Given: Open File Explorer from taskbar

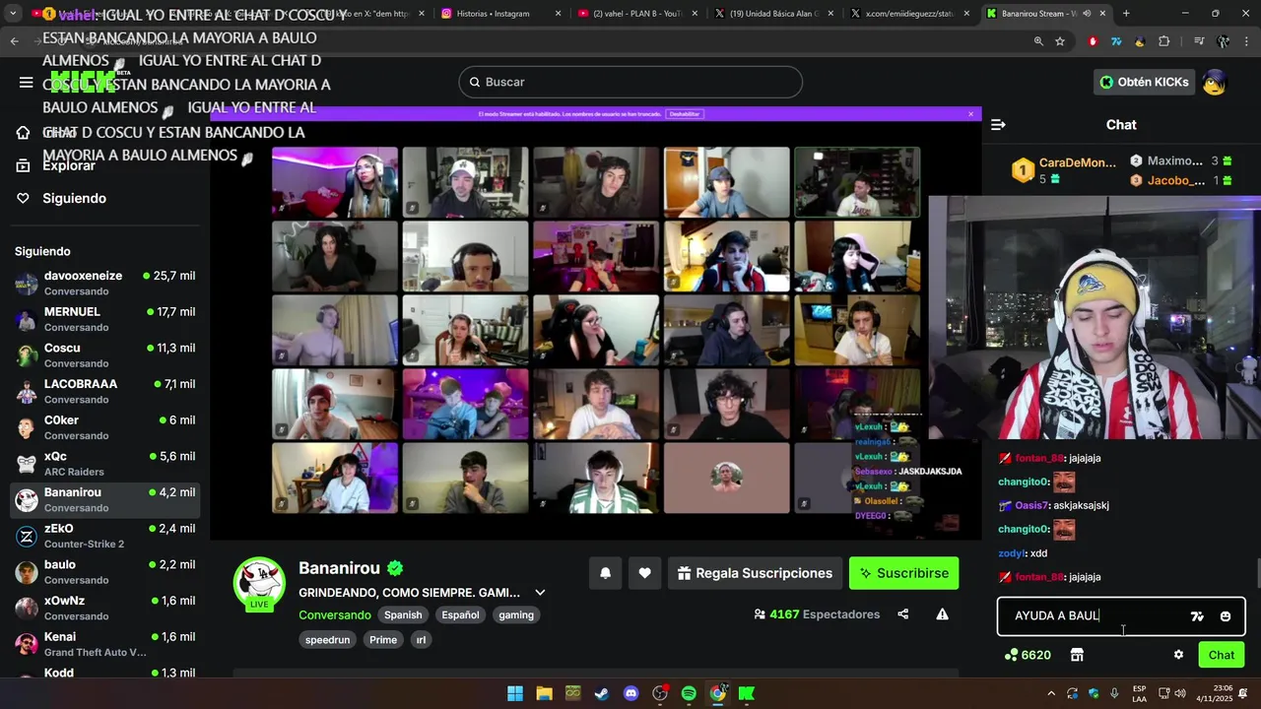Looking at the screenshot, I should pyautogui.click(x=544, y=693).
